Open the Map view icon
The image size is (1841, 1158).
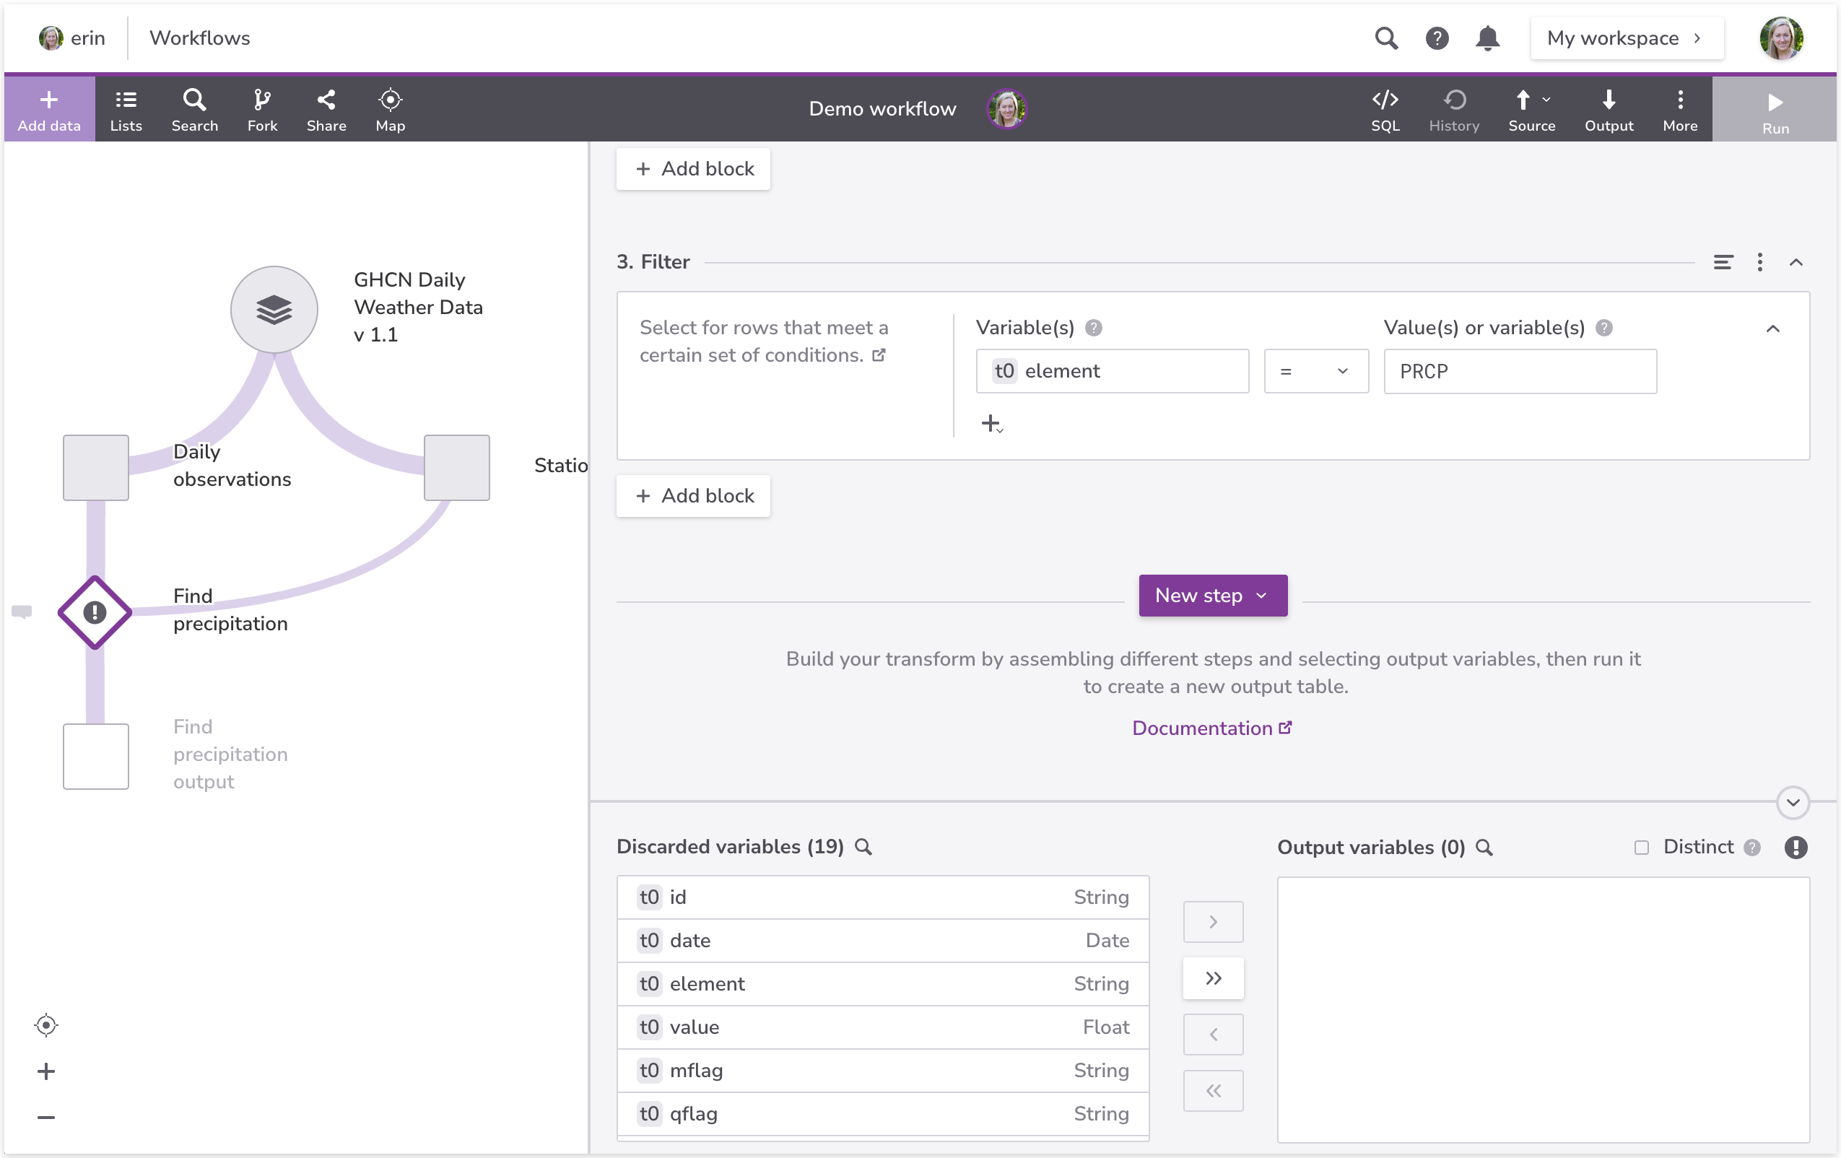pyautogui.click(x=390, y=108)
